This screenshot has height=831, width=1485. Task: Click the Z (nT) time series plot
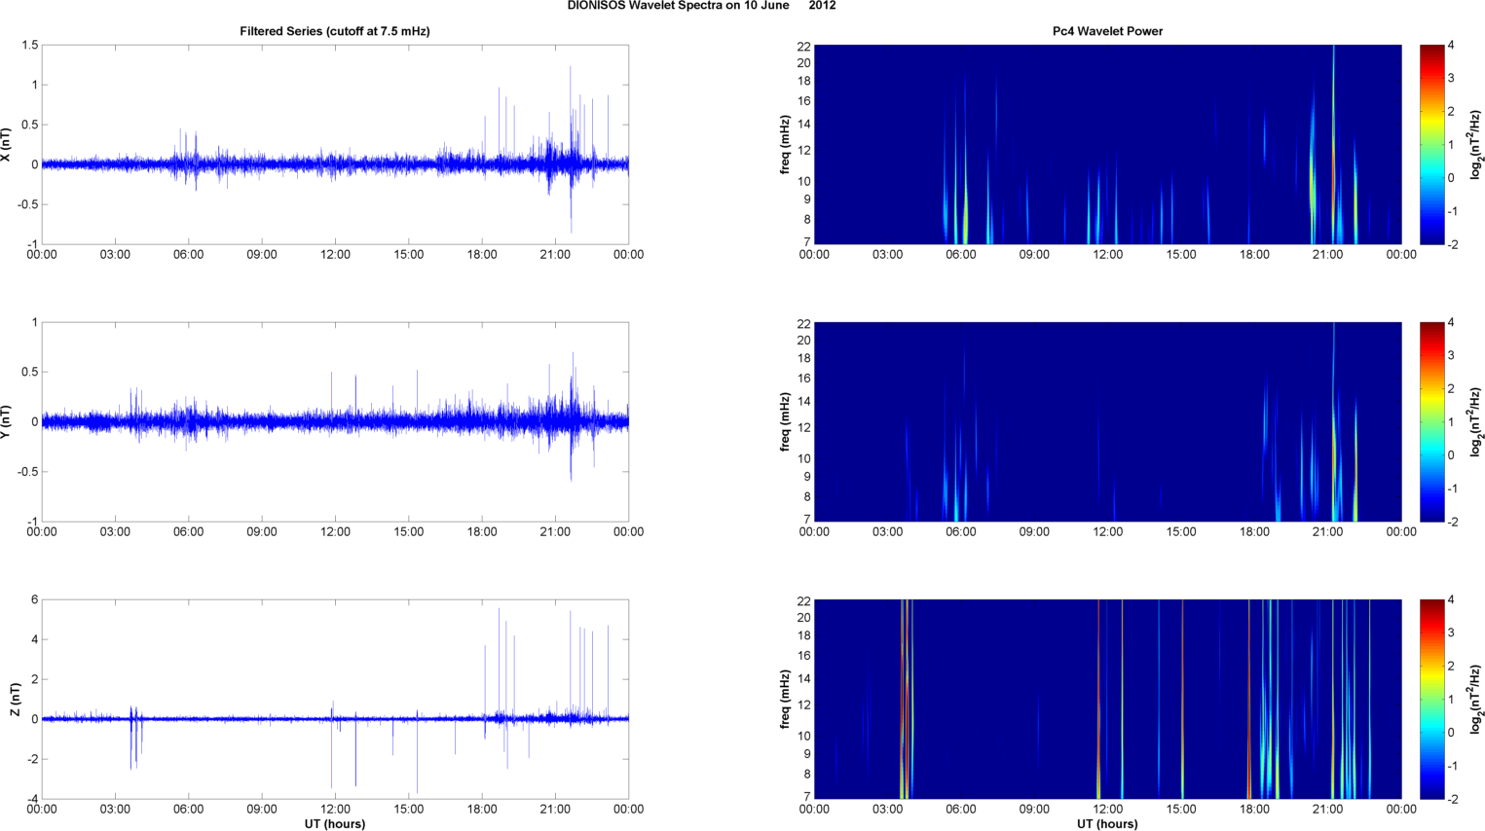(334, 699)
